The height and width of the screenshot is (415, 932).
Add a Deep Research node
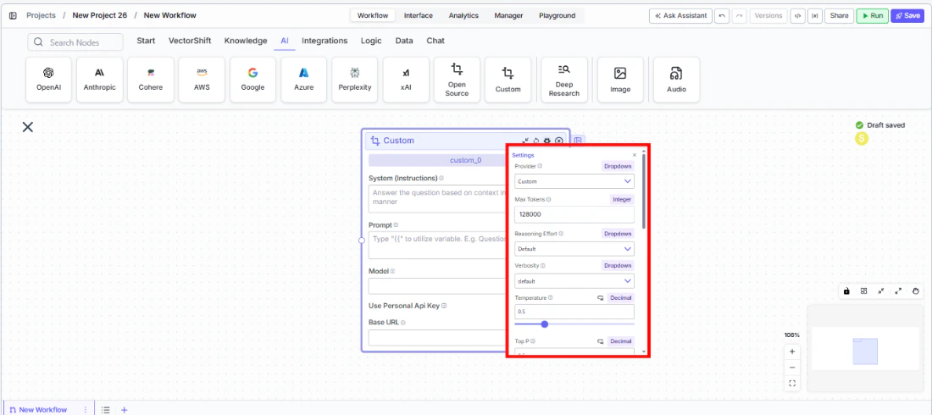coord(564,80)
